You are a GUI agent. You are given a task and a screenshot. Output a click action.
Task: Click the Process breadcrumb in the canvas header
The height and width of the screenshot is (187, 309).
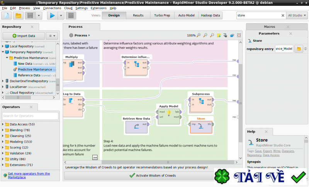pos(81,35)
